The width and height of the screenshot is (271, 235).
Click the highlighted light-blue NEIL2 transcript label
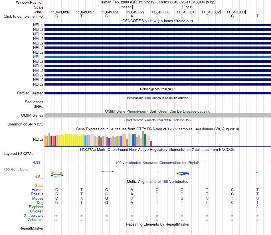click(38, 57)
